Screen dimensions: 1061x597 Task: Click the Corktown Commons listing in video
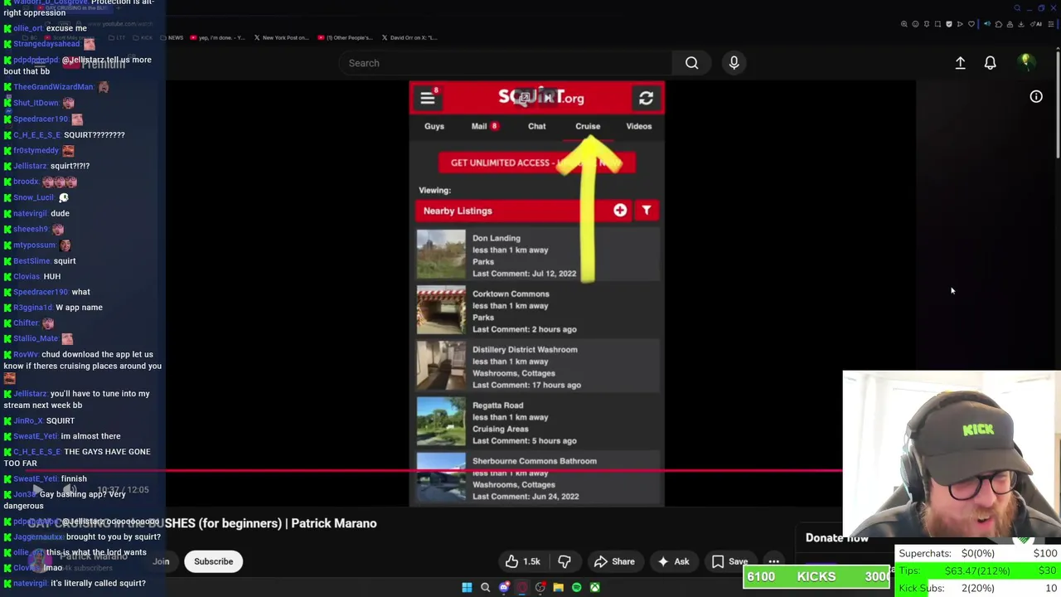(537, 311)
